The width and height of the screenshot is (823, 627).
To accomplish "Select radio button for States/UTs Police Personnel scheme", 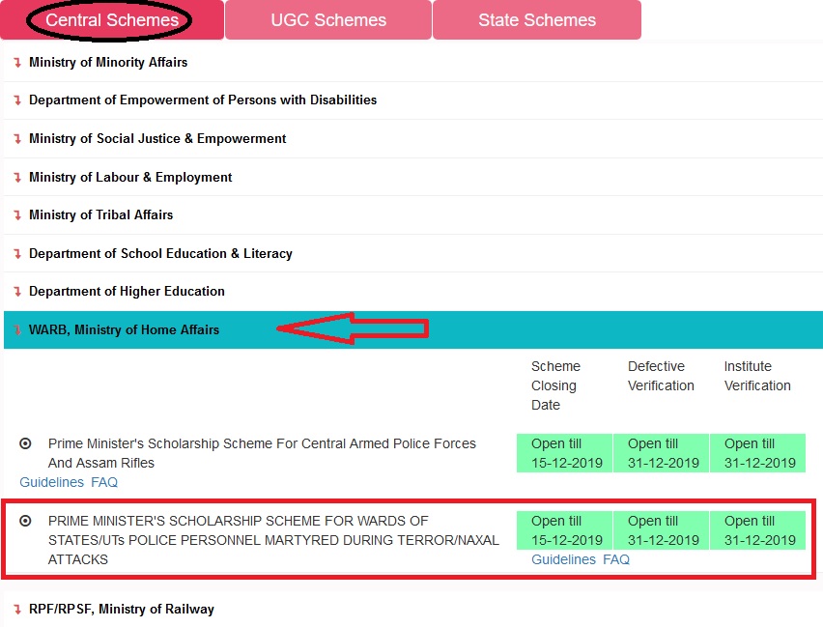I will pyautogui.click(x=25, y=521).
